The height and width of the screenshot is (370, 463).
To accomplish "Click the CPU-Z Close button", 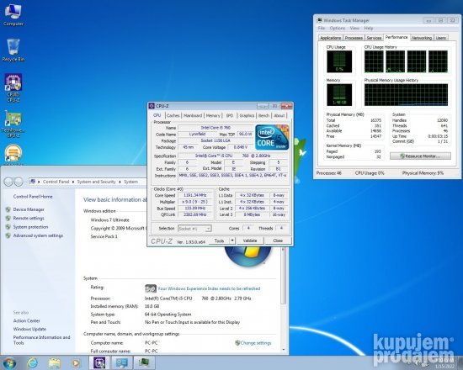I will click(278, 240).
